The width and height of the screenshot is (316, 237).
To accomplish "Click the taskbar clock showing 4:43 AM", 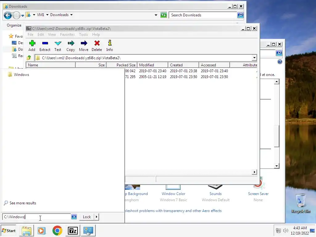I will click(x=300, y=231).
